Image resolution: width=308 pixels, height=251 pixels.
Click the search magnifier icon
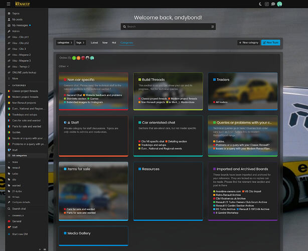[124, 27]
